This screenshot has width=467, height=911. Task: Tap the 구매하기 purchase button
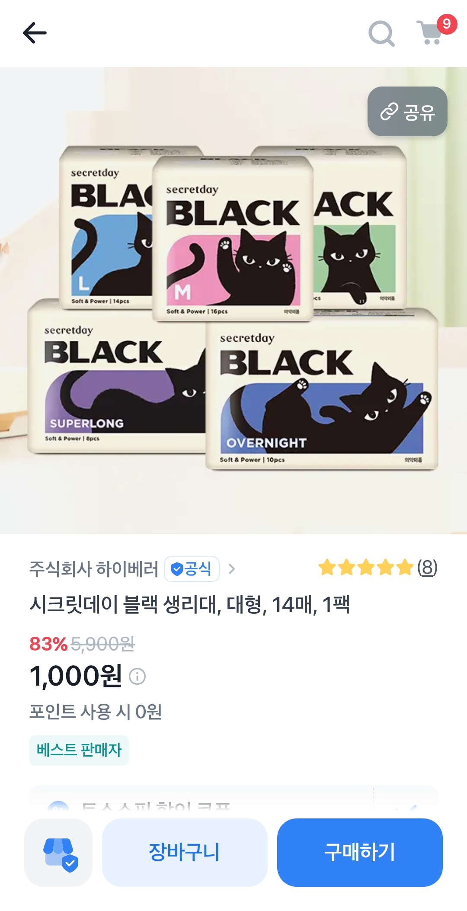click(360, 852)
